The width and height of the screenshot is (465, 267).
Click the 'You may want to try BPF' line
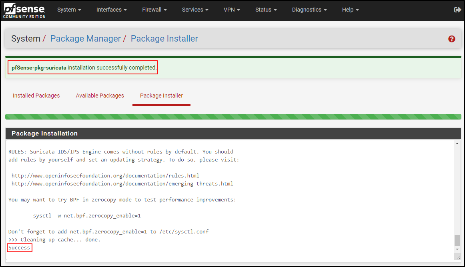[122, 200]
